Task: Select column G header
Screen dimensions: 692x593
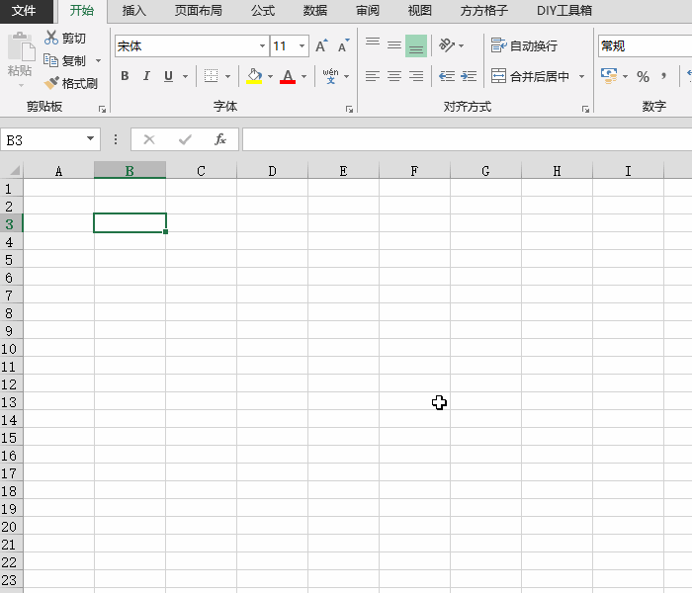Action: [x=485, y=170]
